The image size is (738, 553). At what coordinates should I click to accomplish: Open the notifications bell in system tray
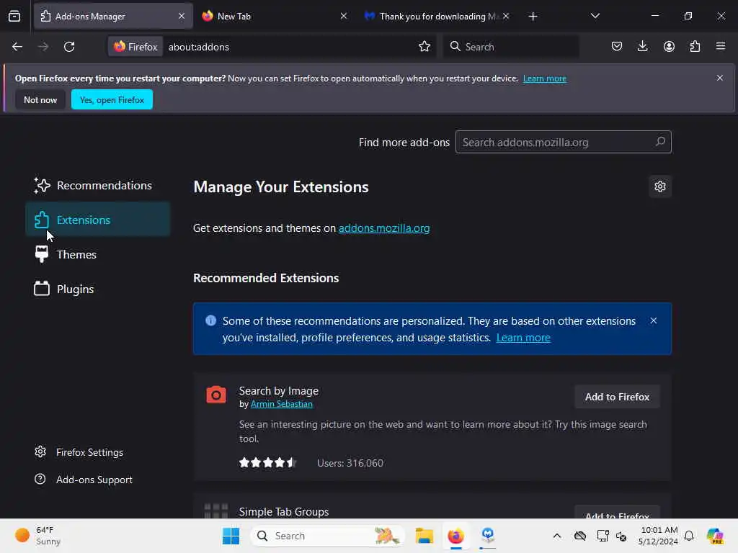tap(689, 536)
